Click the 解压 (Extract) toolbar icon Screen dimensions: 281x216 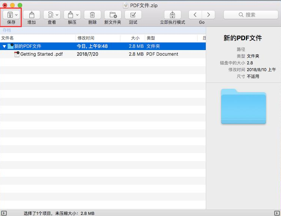coord(70,15)
